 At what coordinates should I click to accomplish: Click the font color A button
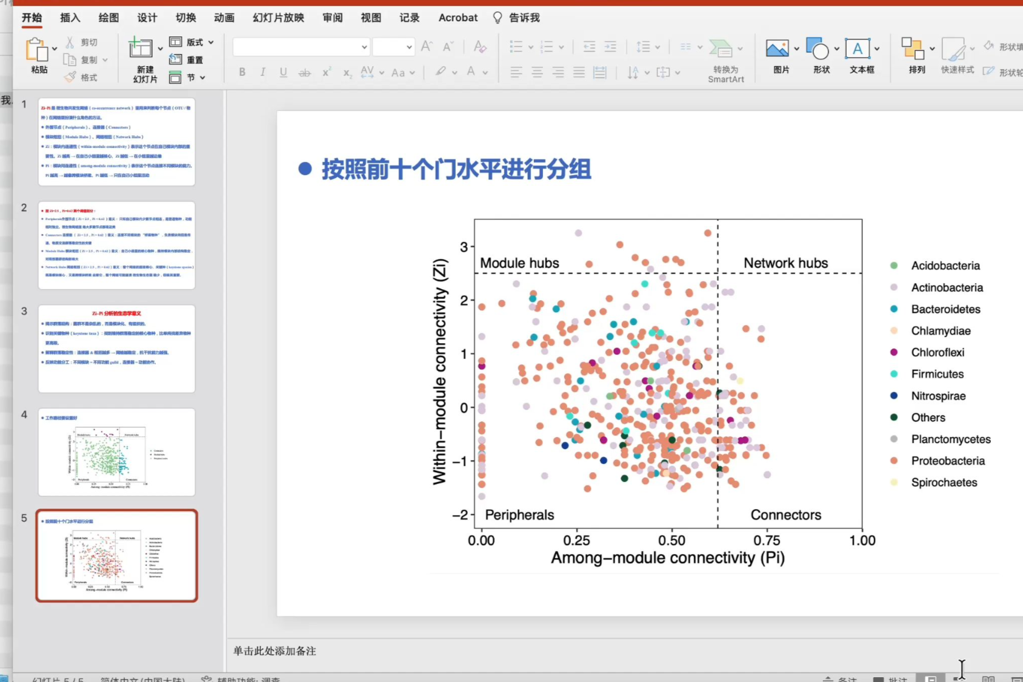click(x=471, y=72)
